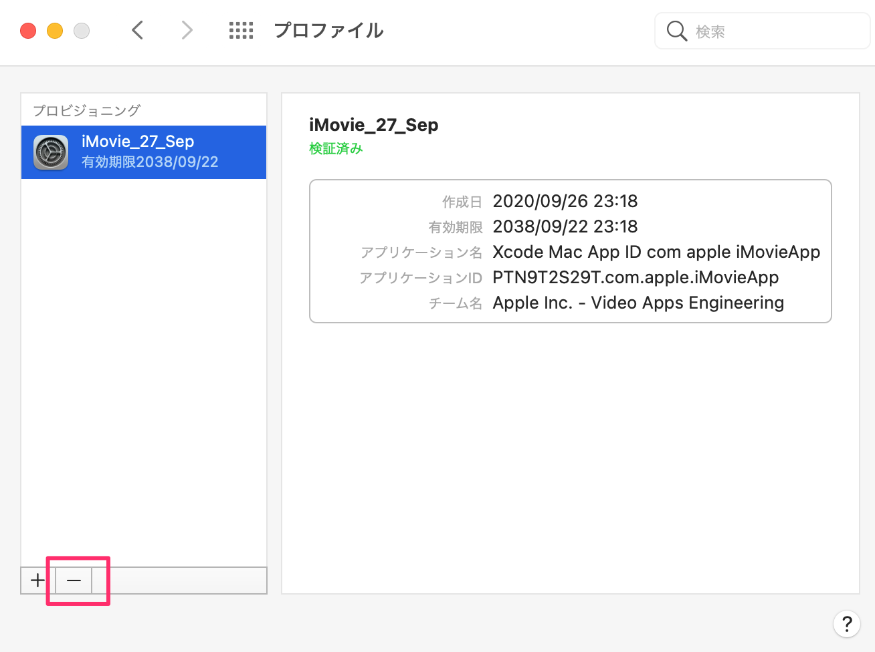Click the PTN9T2S29T.com.apple.iMovieApp ID

[x=636, y=277]
